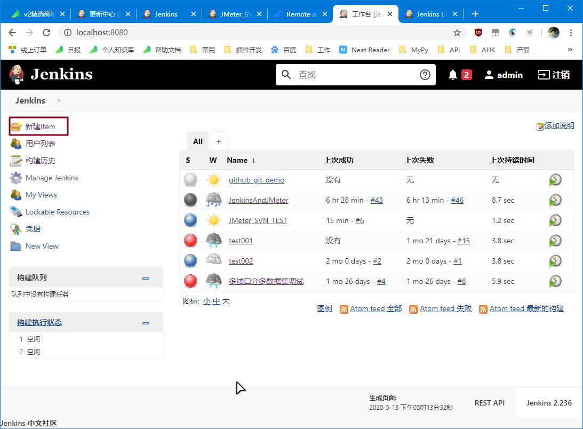Open the 构建执行状态 link
The width and height of the screenshot is (583, 429).
[39, 323]
